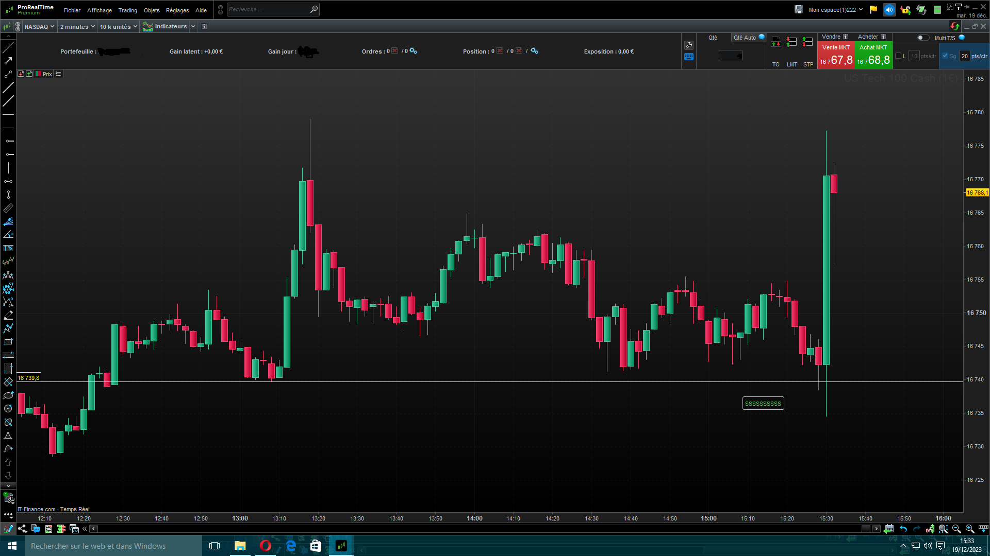Select the STP stop order icon

808,42
